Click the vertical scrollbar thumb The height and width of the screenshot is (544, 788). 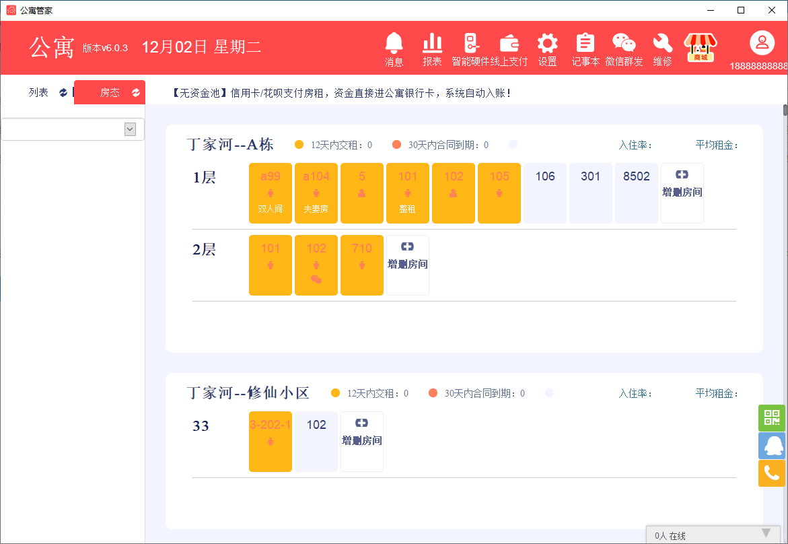(785, 110)
